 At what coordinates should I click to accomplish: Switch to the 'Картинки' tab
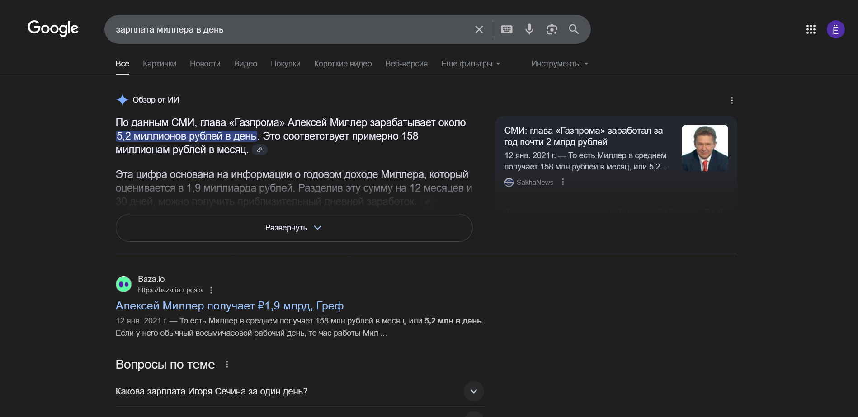pyautogui.click(x=160, y=64)
